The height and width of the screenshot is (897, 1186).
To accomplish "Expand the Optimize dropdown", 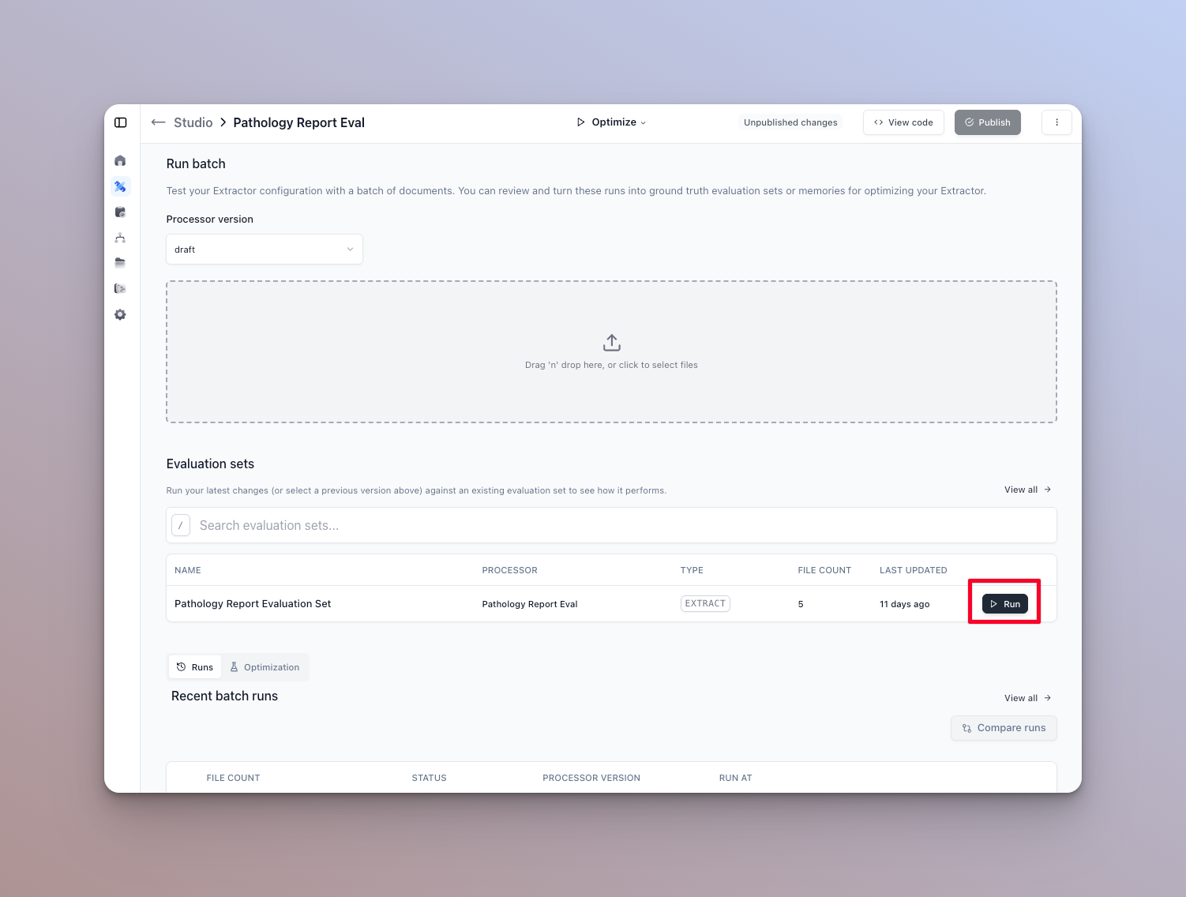I will [x=611, y=122].
